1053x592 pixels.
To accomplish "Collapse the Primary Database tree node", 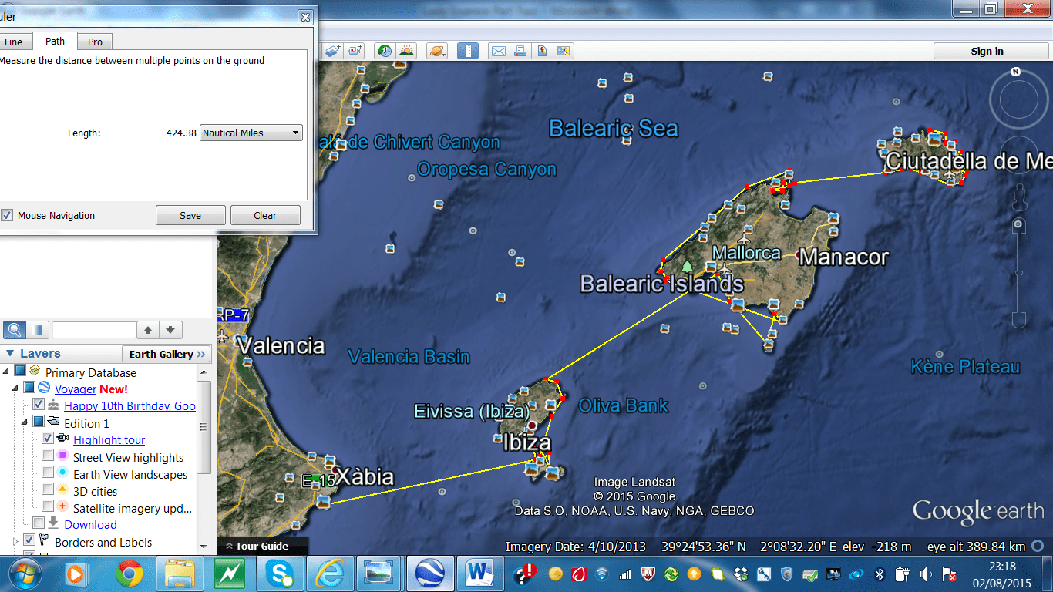I will [x=6, y=372].
